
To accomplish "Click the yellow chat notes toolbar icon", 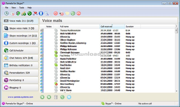I will [67, 13].
